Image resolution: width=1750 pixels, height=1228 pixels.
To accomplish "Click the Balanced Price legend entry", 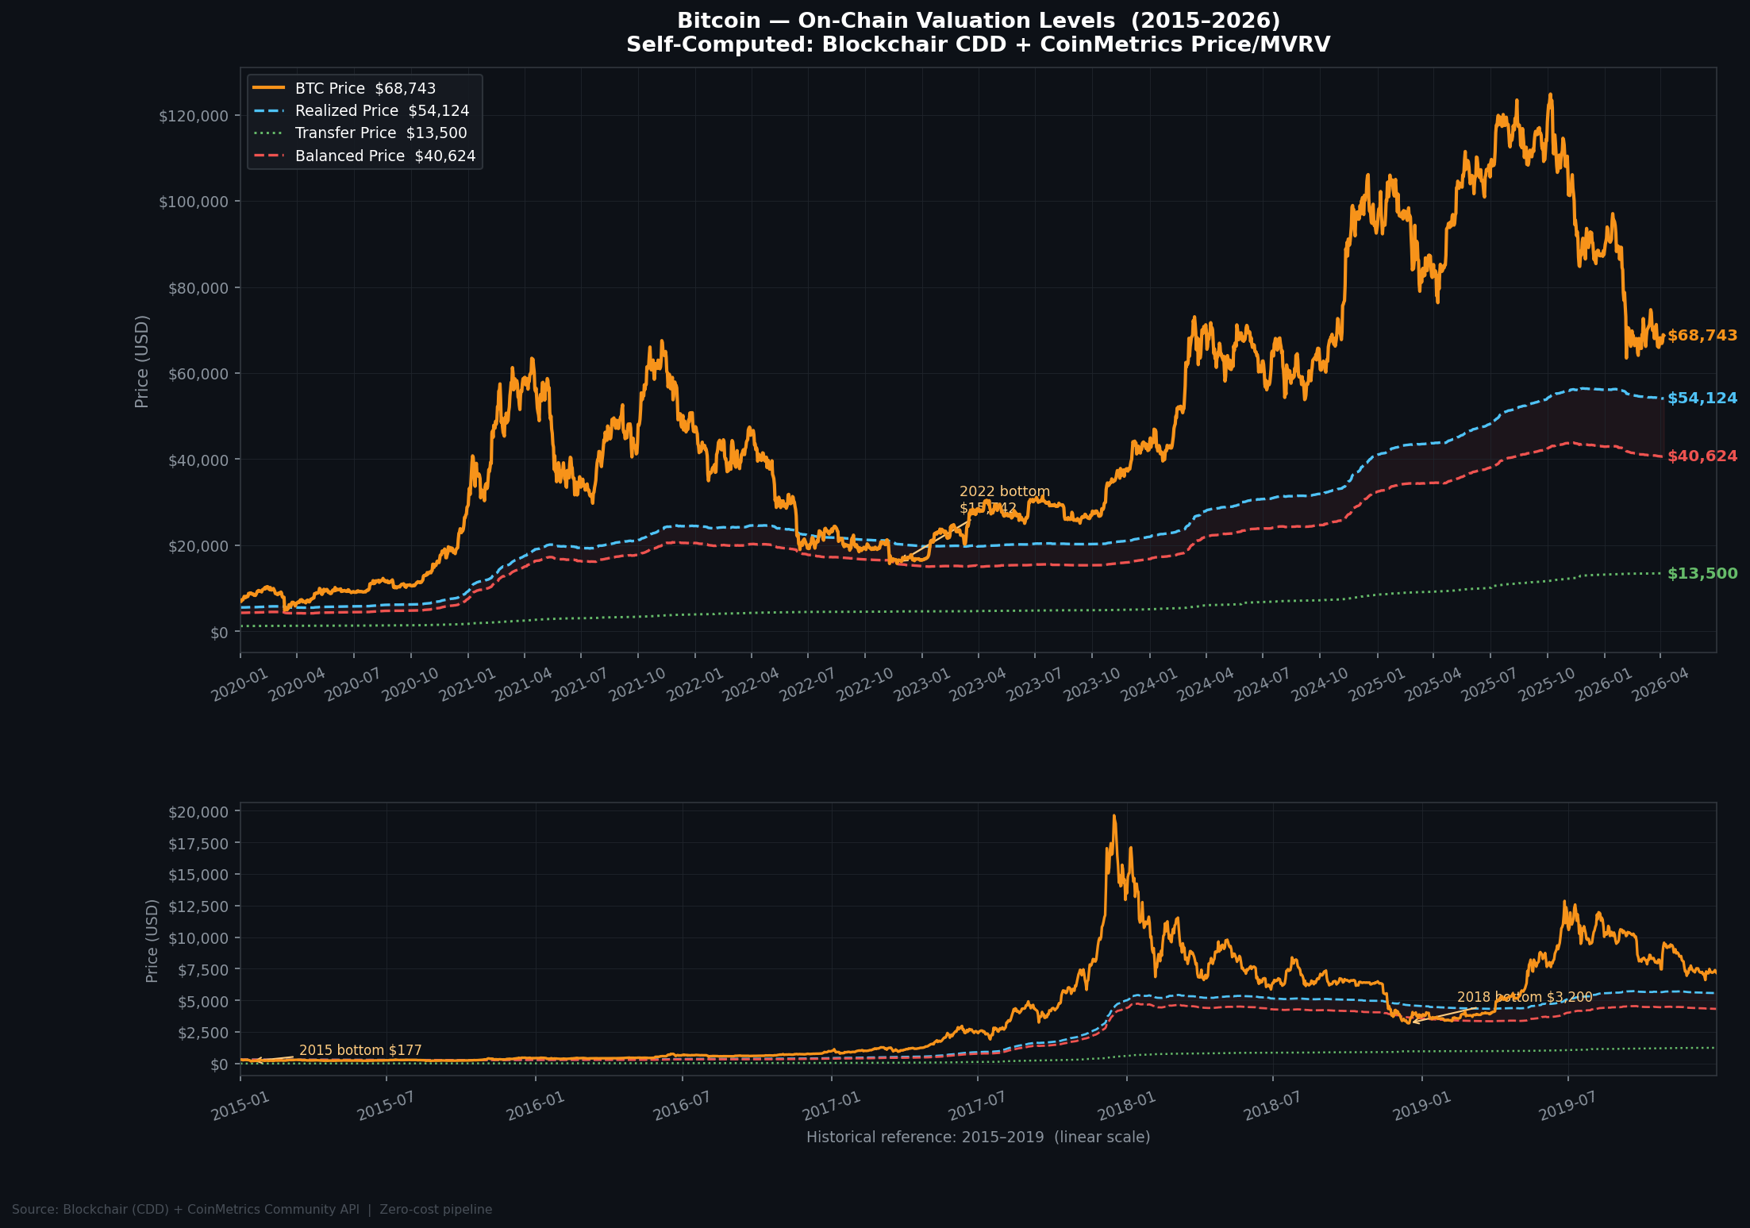I will (x=385, y=156).
